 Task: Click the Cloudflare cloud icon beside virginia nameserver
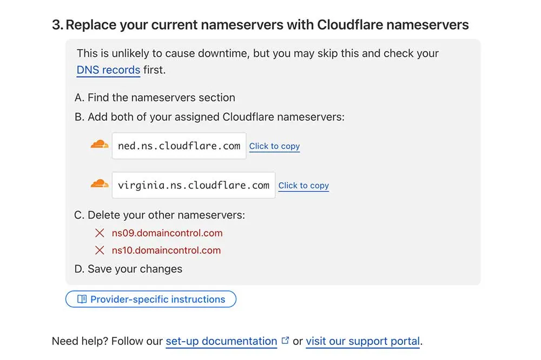tap(99, 184)
